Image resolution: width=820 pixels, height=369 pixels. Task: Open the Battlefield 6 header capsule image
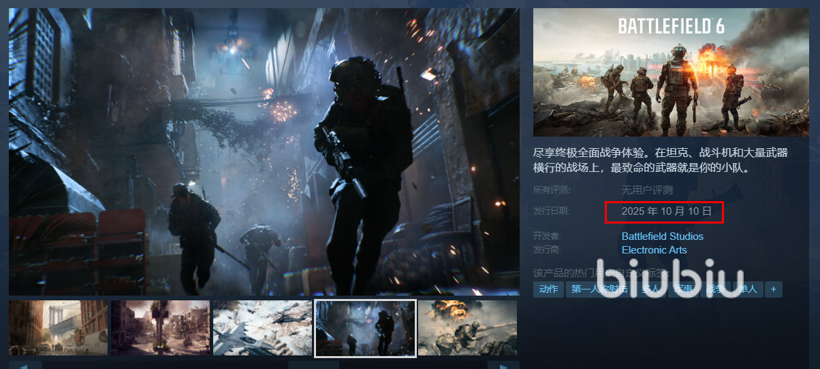click(671, 73)
